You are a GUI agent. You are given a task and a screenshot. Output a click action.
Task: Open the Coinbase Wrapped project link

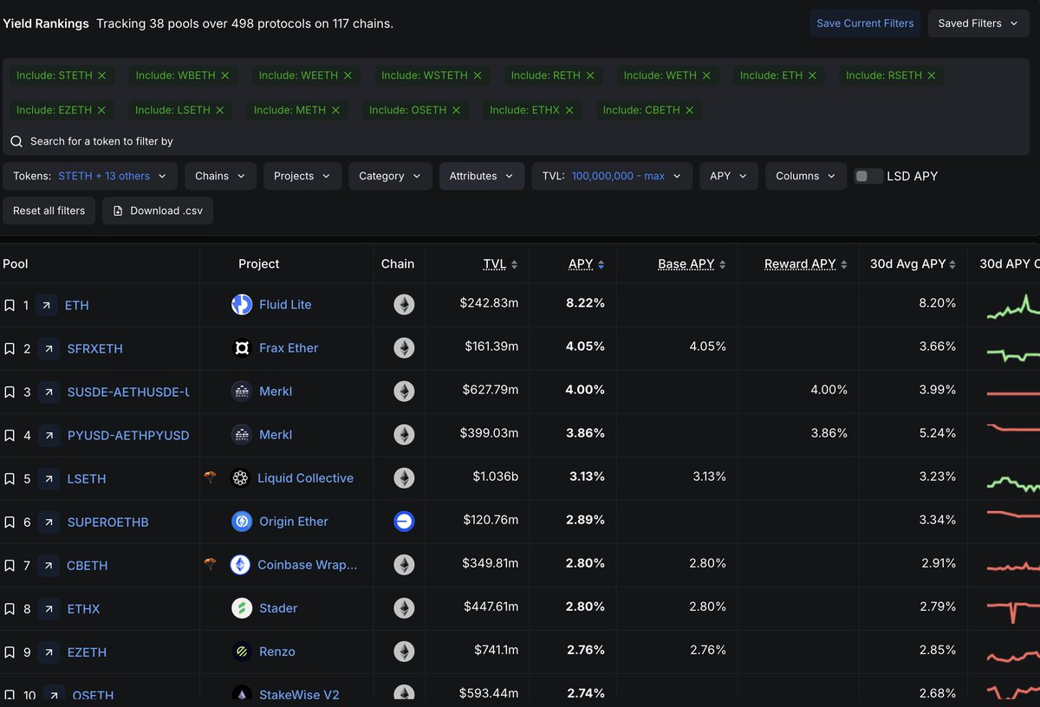(x=307, y=564)
